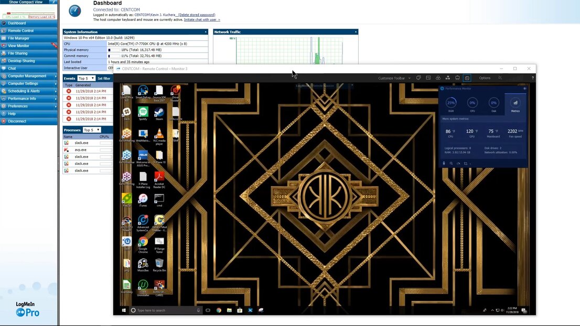
Task: Click the Windows Start button in remote taskbar
Action: [x=124, y=310]
